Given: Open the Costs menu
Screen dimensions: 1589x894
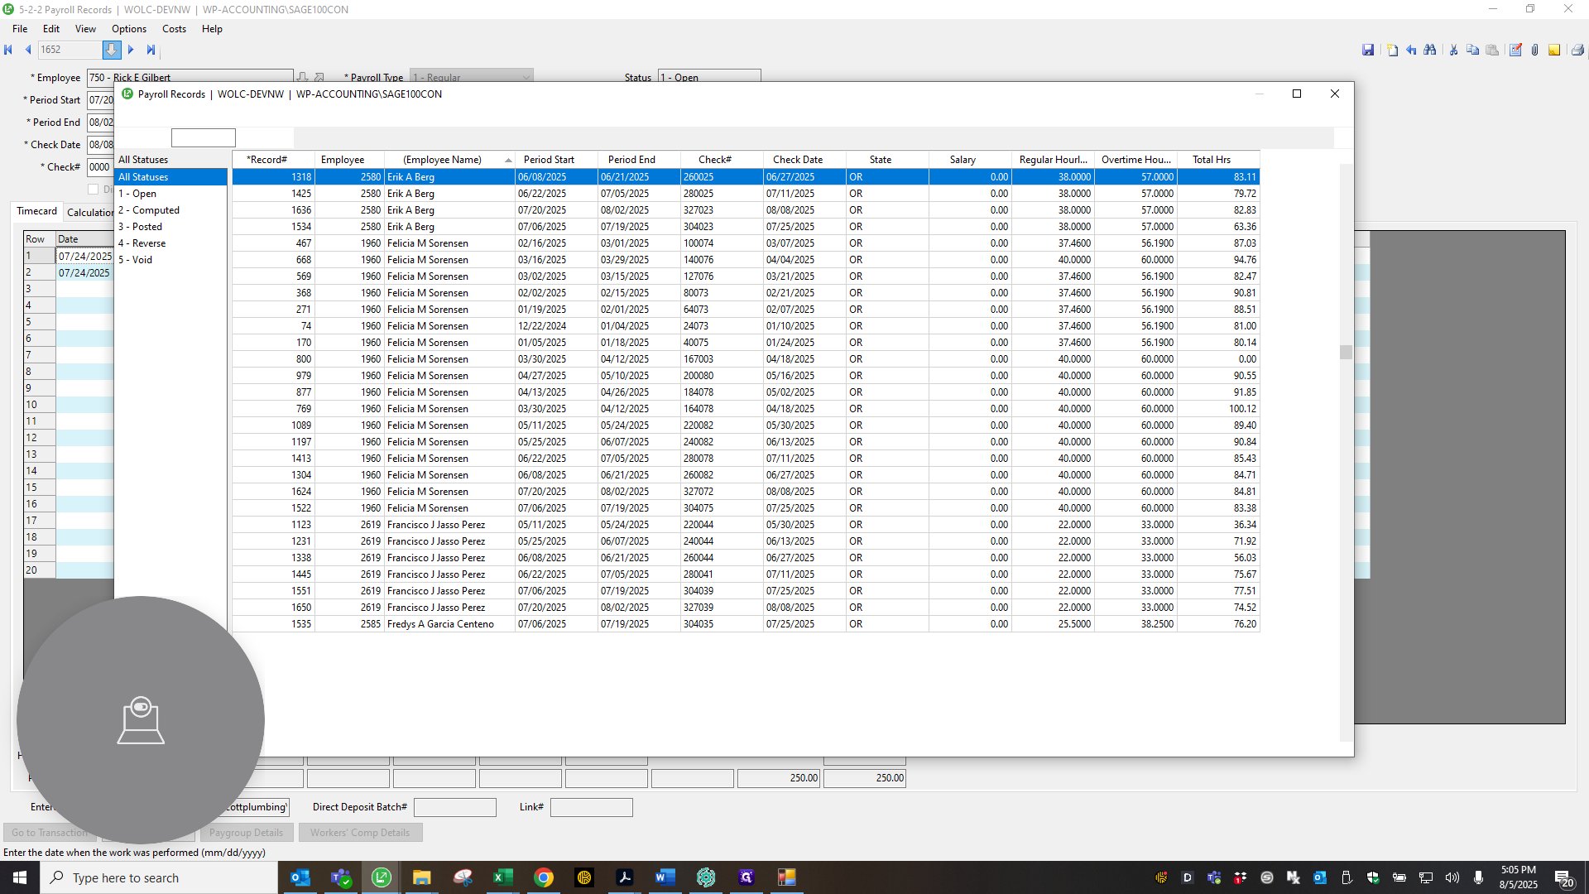Looking at the screenshot, I should pos(174,29).
